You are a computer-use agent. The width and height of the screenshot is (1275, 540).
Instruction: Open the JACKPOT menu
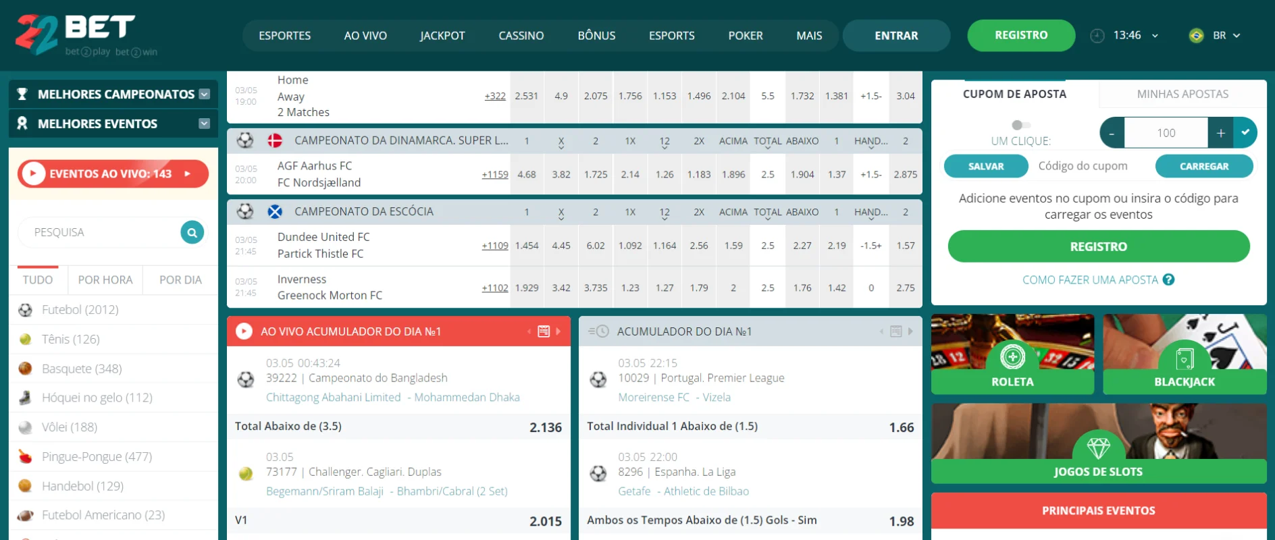[442, 36]
